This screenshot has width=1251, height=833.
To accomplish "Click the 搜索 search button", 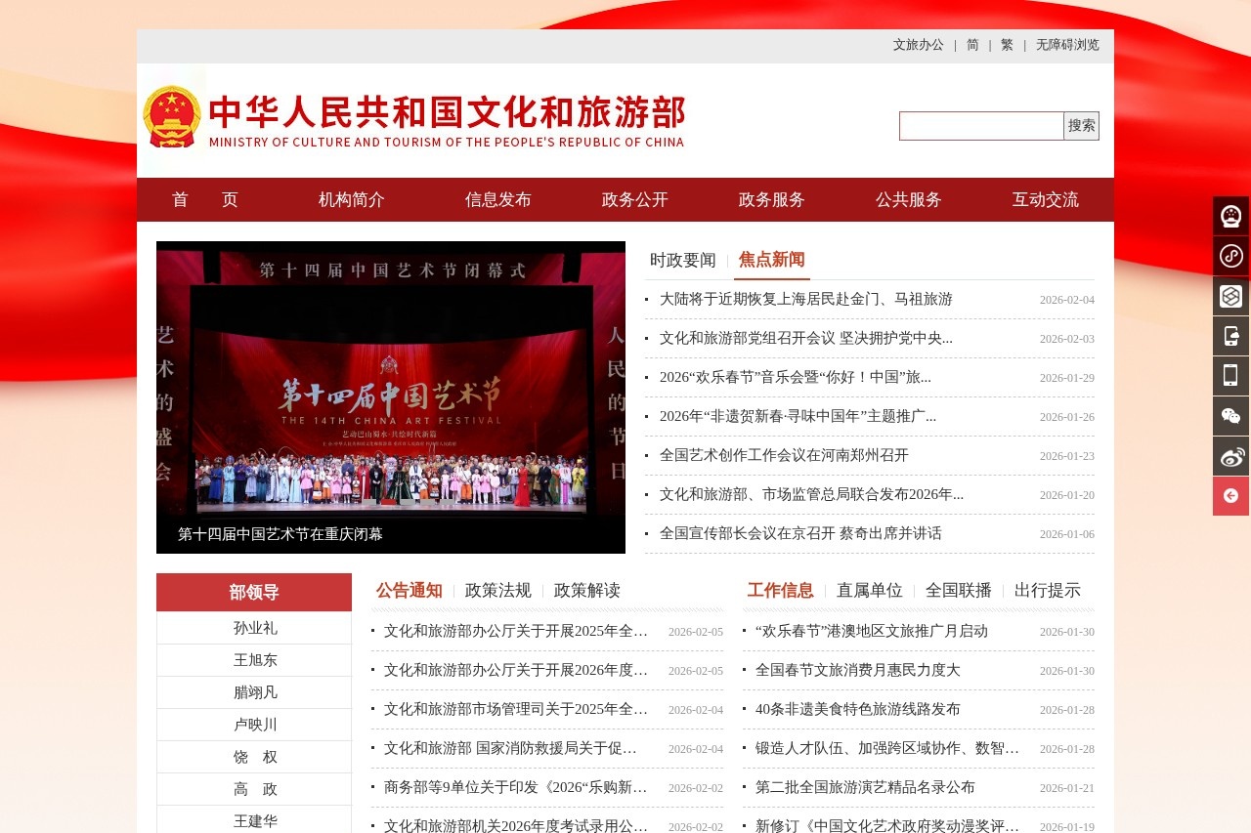I will point(1082,126).
